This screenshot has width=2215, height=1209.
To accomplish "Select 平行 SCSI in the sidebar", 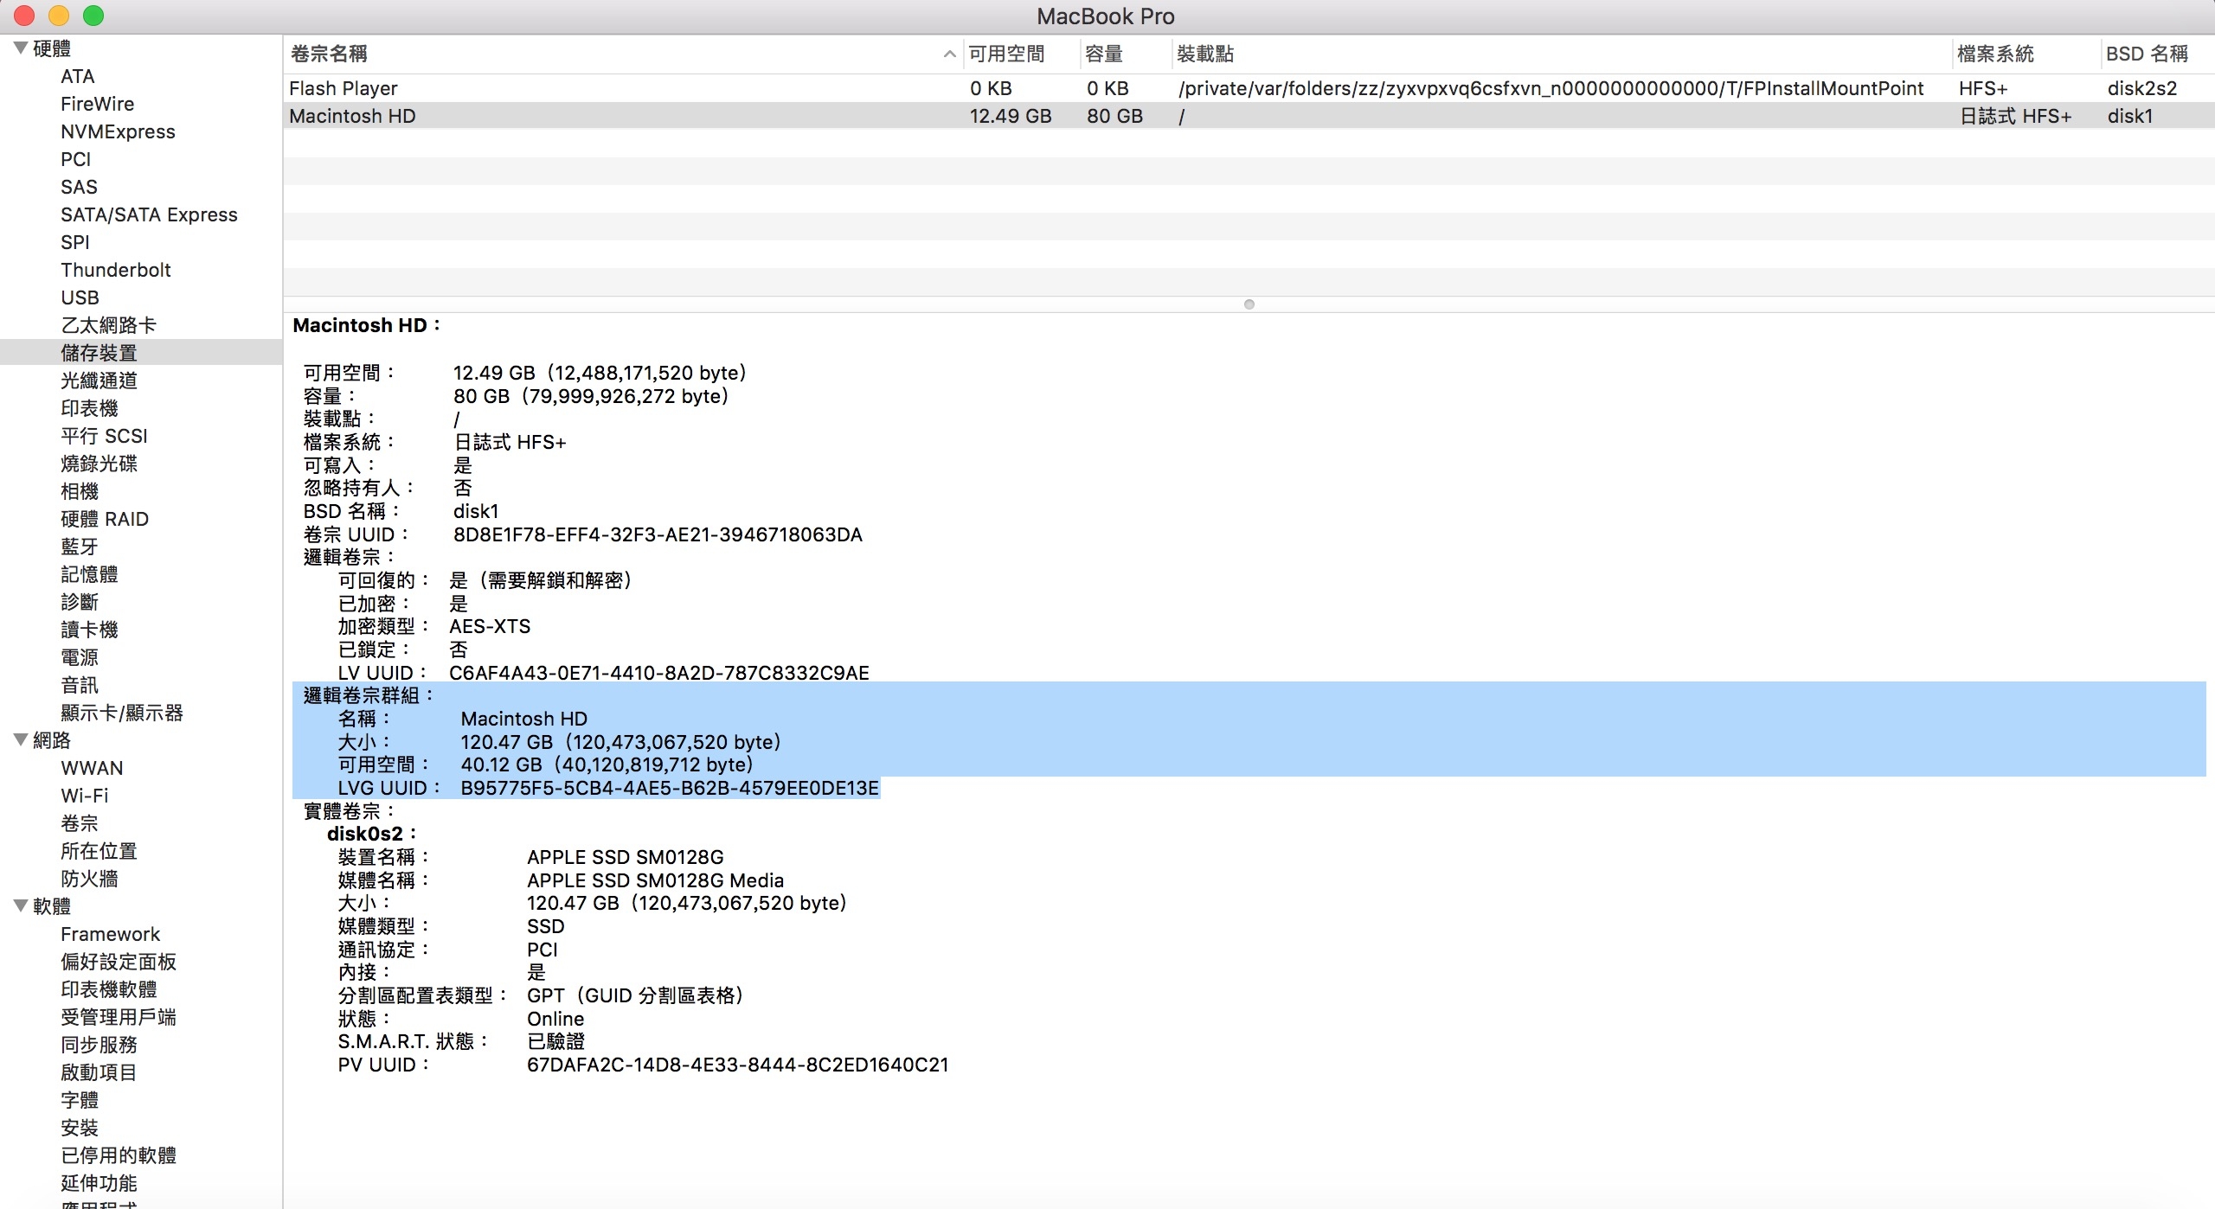I will (104, 436).
